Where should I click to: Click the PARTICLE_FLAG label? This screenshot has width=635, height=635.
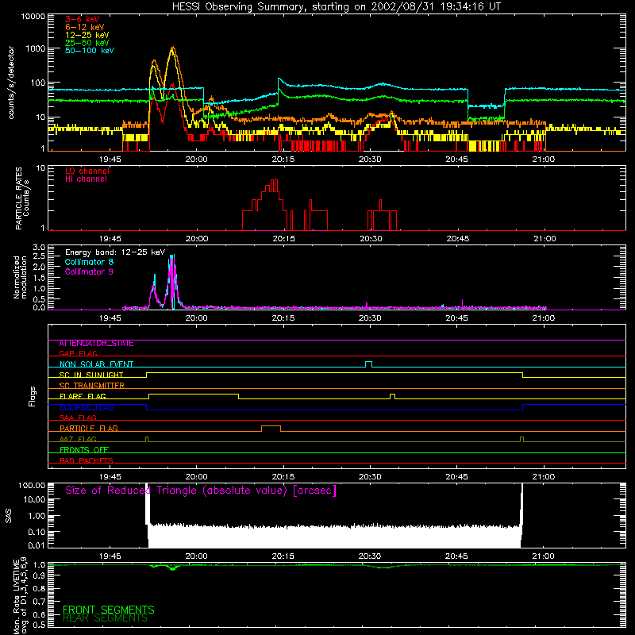coord(89,429)
